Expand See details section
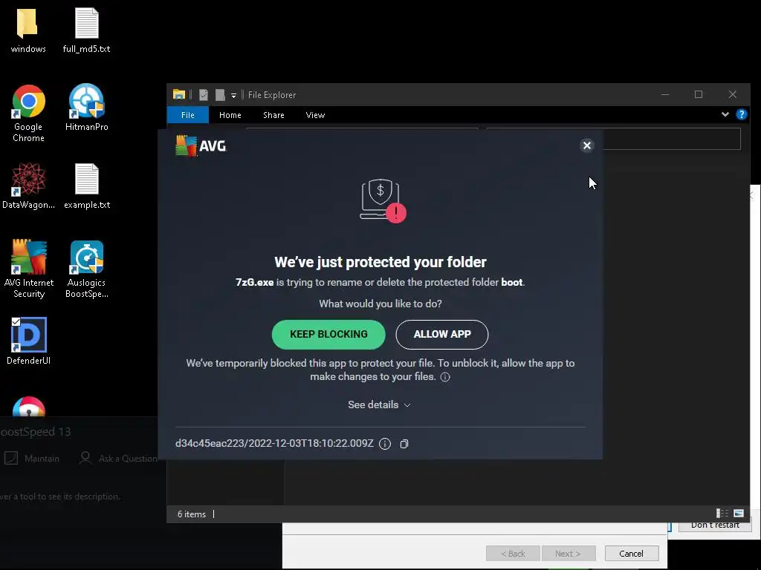The width and height of the screenshot is (761, 570). (x=380, y=404)
